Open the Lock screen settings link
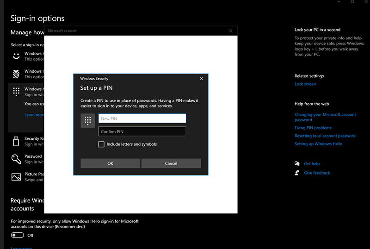This screenshot has width=370, height=249. (305, 84)
